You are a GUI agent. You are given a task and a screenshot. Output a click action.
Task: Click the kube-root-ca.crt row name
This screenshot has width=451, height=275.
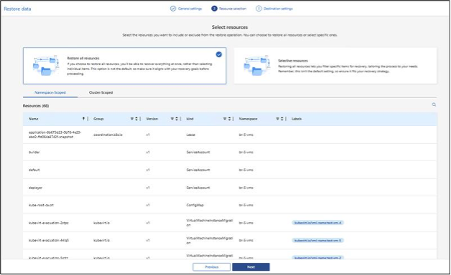41,206
